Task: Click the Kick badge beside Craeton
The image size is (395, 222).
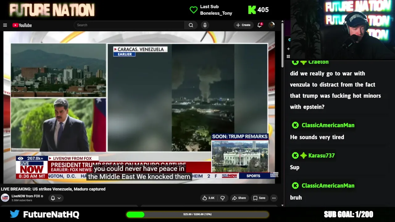Action: point(295,62)
